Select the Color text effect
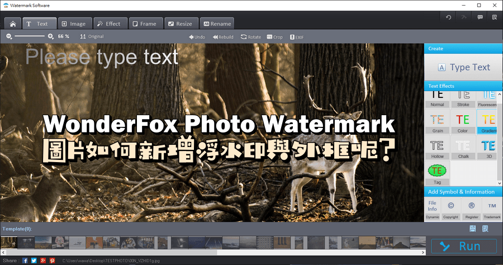This screenshot has height=265, width=503. (463, 121)
